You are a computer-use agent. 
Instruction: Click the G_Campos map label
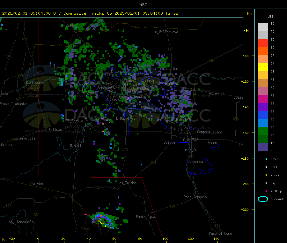[217, 93]
